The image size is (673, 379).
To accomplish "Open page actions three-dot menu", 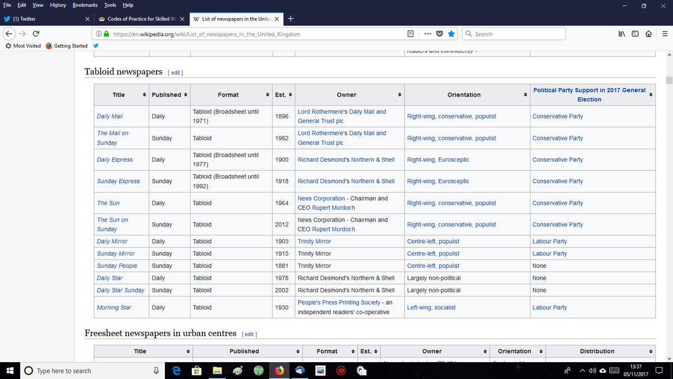I will click(427, 34).
